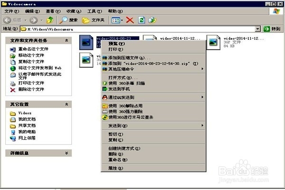Image resolution: width=285 pixels, height=190 pixels.
Task: Click 以电子邮件形式发送此文件 link
Action: (x=40, y=76)
